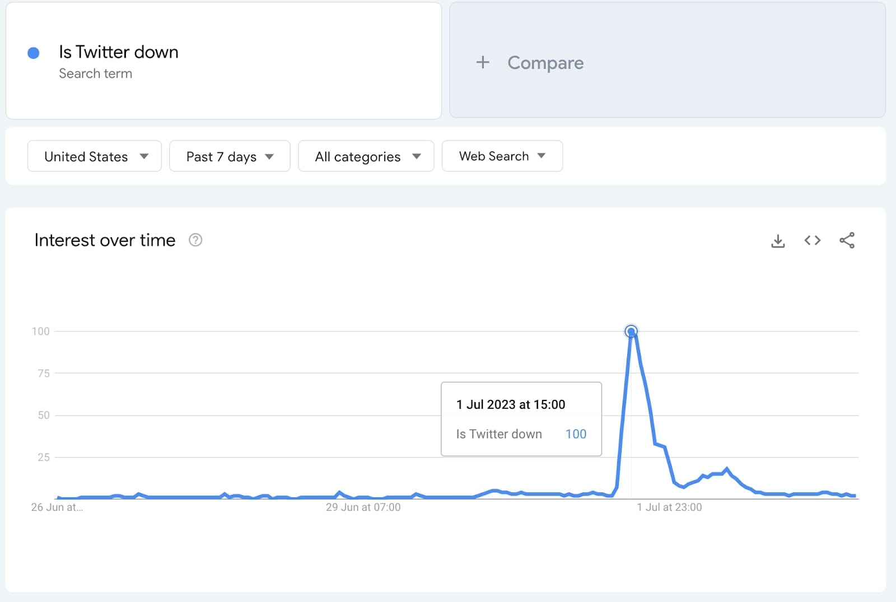
Task: Share the interest over time chart
Action: pyautogui.click(x=847, y=240)
